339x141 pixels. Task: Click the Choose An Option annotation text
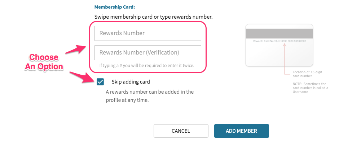click(44, 62)
